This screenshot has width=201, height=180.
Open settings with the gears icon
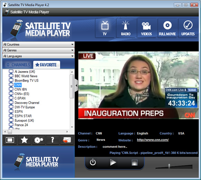(x=38, y=140)
